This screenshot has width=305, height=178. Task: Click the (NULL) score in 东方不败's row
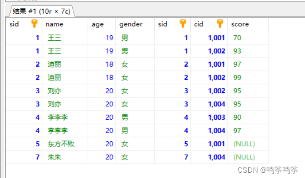(244, 144)
